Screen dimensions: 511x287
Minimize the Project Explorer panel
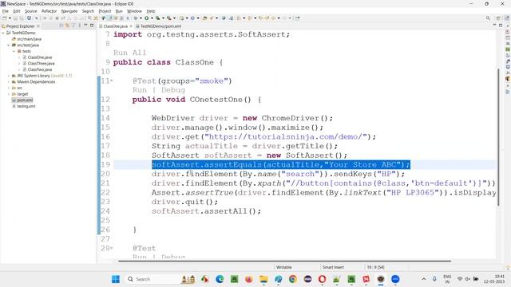85,26
